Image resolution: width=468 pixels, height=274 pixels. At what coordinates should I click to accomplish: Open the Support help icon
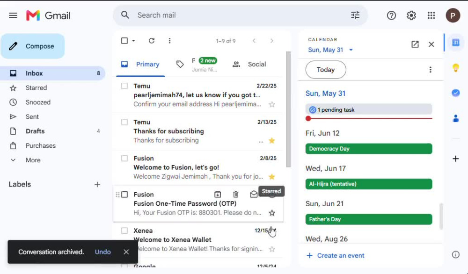coord(391,15)
